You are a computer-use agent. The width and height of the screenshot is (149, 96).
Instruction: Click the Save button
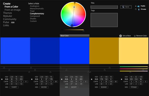126,7
